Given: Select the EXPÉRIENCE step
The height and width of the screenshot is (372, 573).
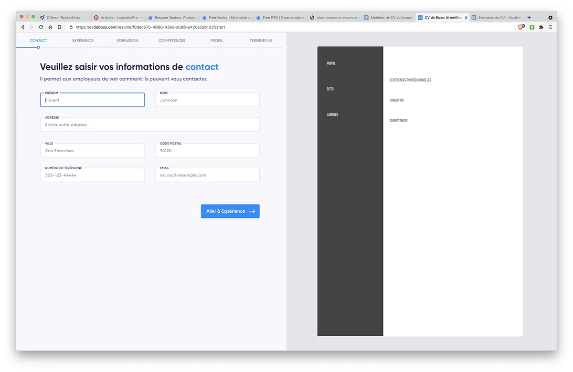Looking at the screenshot, I should pyautogui.click(x=83, y=41).
